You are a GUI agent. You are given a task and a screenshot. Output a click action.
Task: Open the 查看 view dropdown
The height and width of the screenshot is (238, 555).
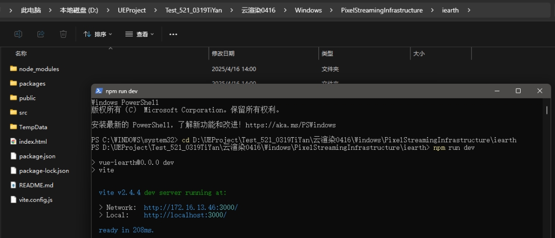(140, 34)
